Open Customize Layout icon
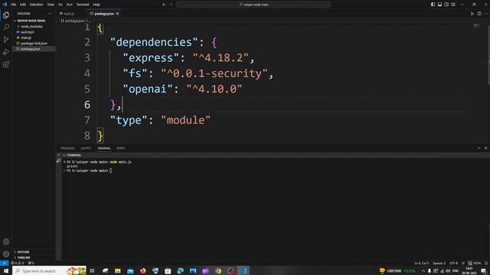The height and width of the screenshot is (275, 490). (x=453, y=5)
